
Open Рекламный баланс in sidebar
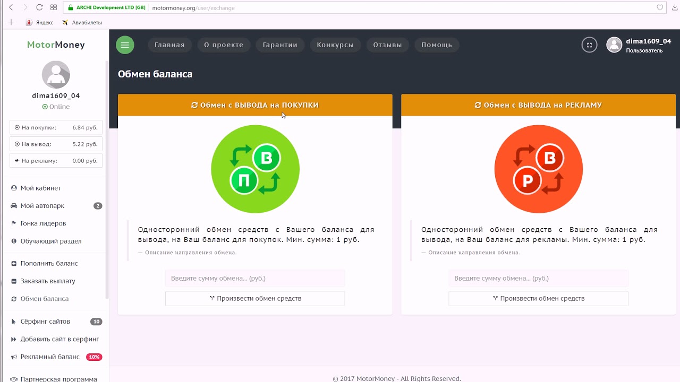[50, 357]
